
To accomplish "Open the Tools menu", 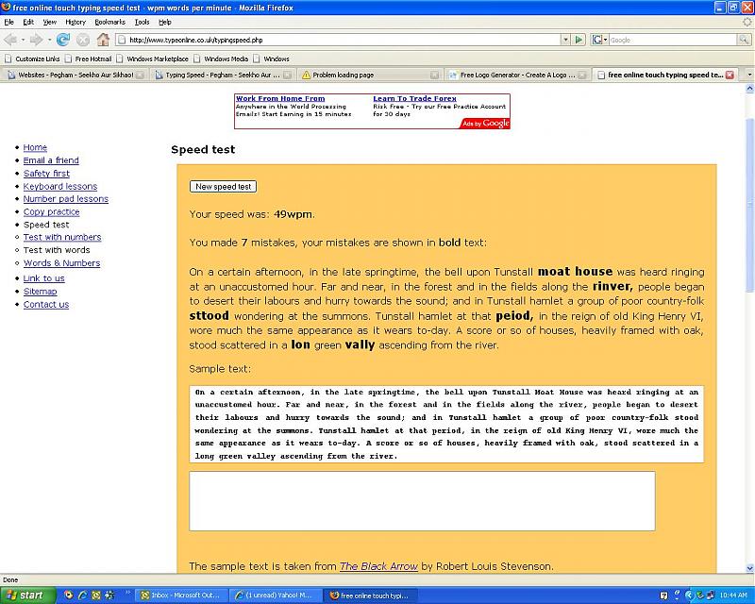I will 143,22.
